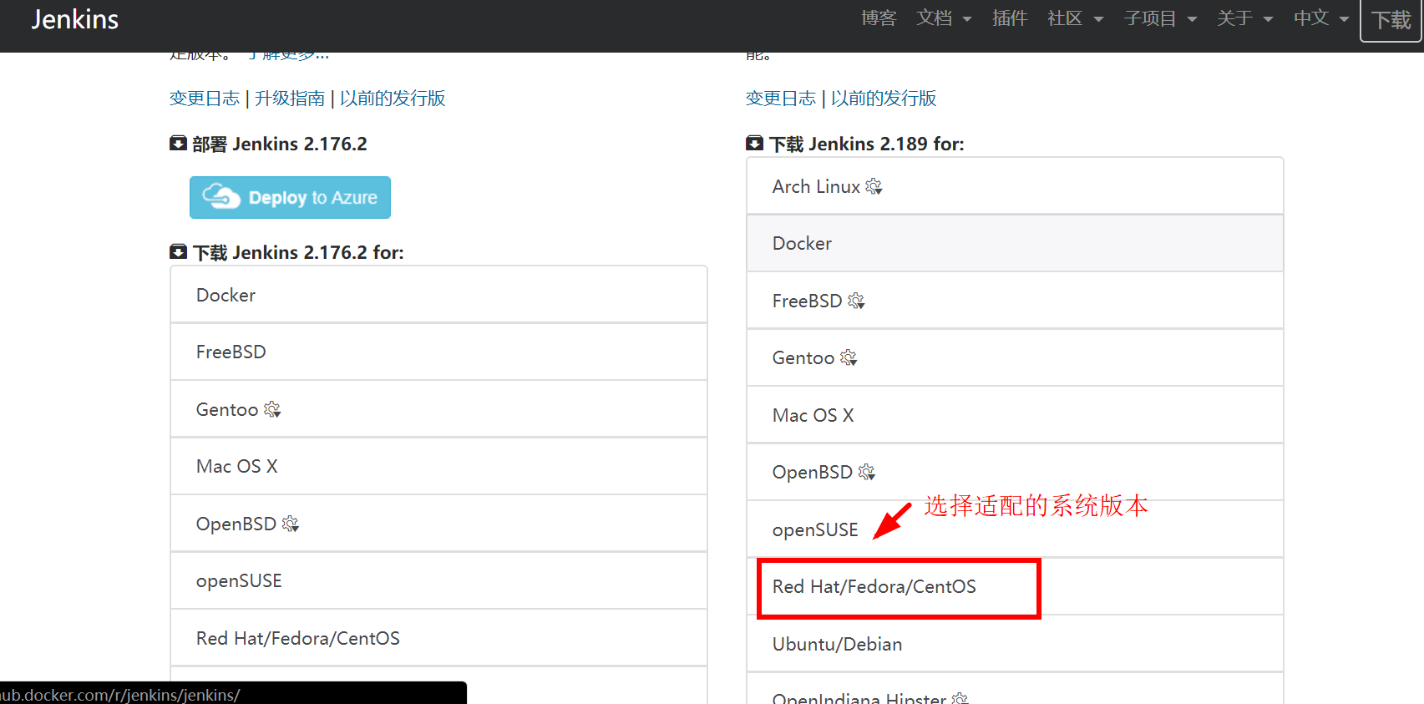This screenshot has width=1424, height=704.
Task: Select Ubuntu/Debian in the 2.189 list
Action: [1015, 644]
